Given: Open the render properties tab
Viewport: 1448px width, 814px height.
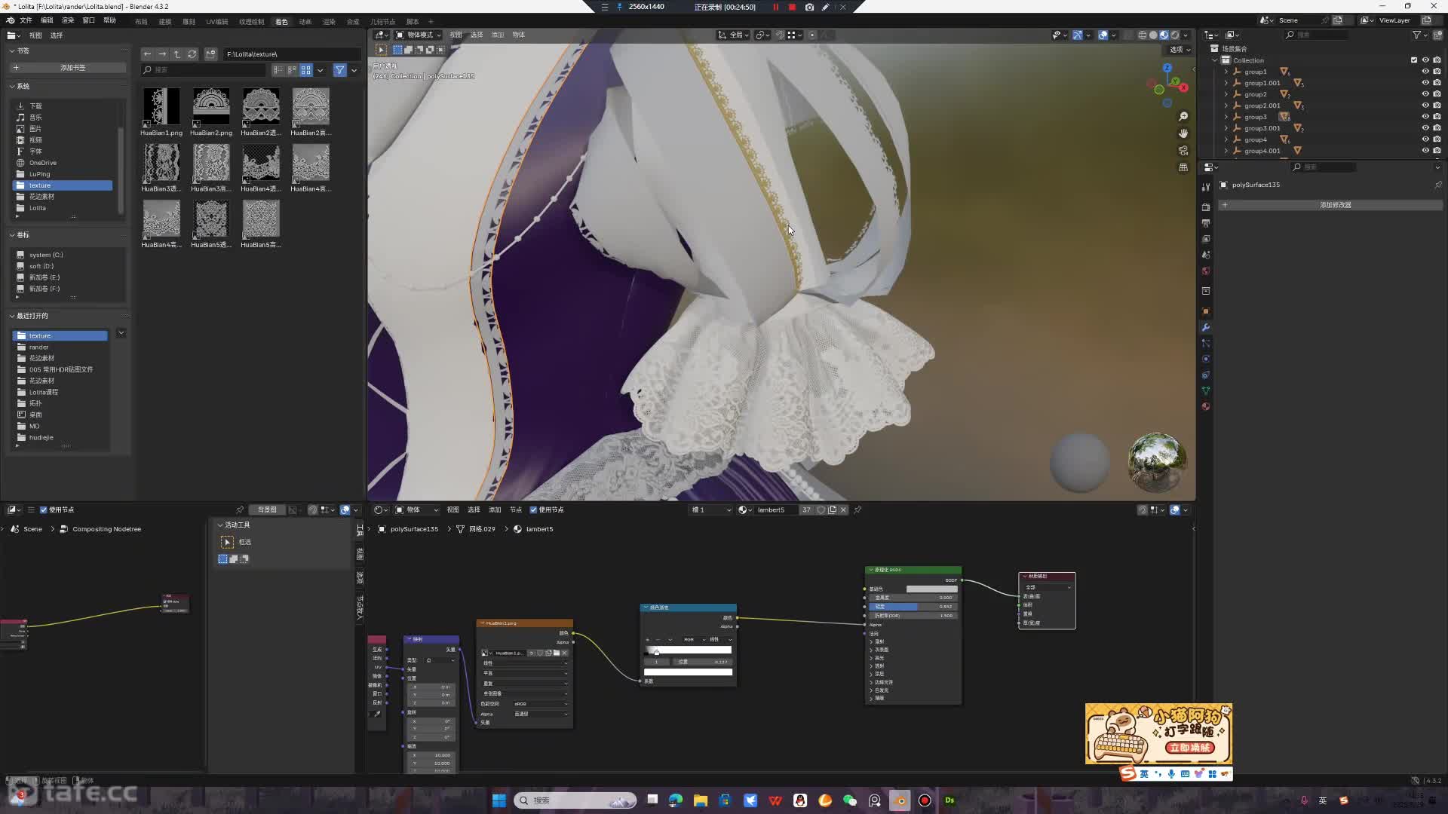Looking at the screenshot, I should tap(1206, 207).
